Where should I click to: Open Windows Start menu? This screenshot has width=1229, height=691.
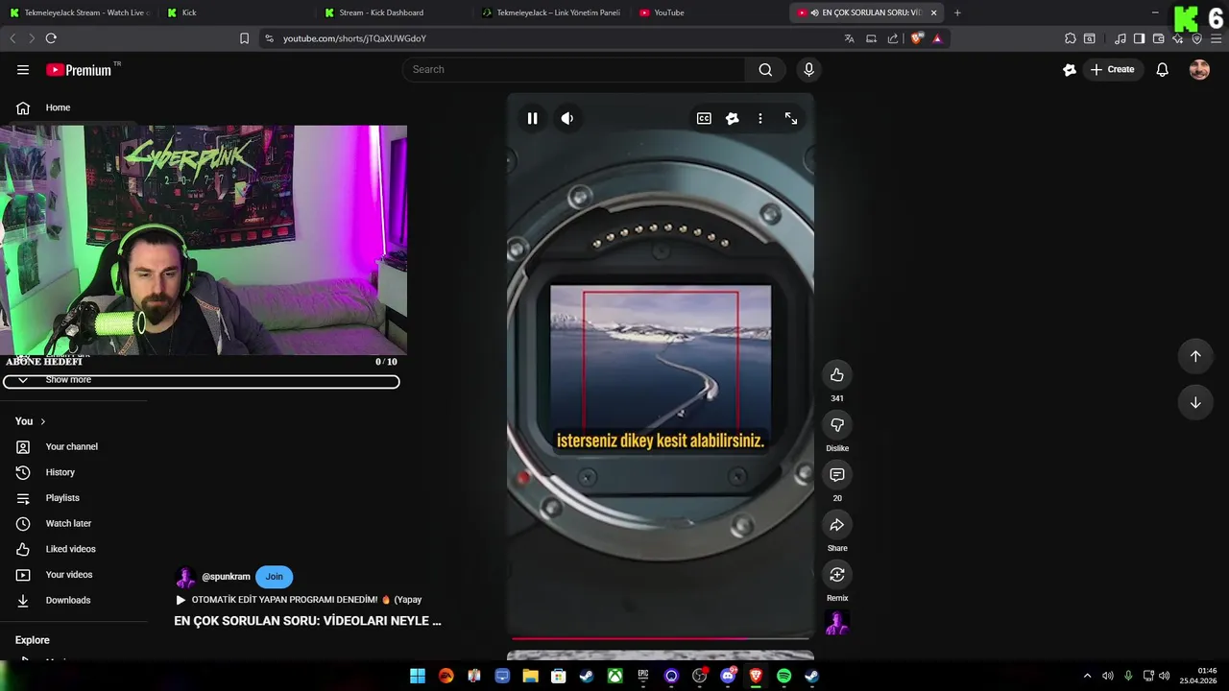418,676
